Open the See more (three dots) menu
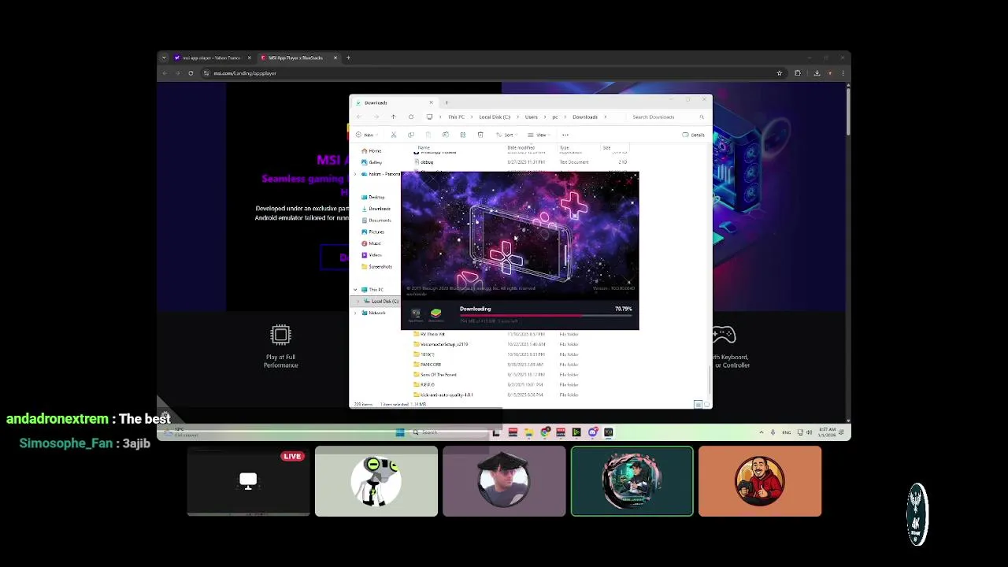The width and height of the screenshot is (1008, 567). coord(565,135)
